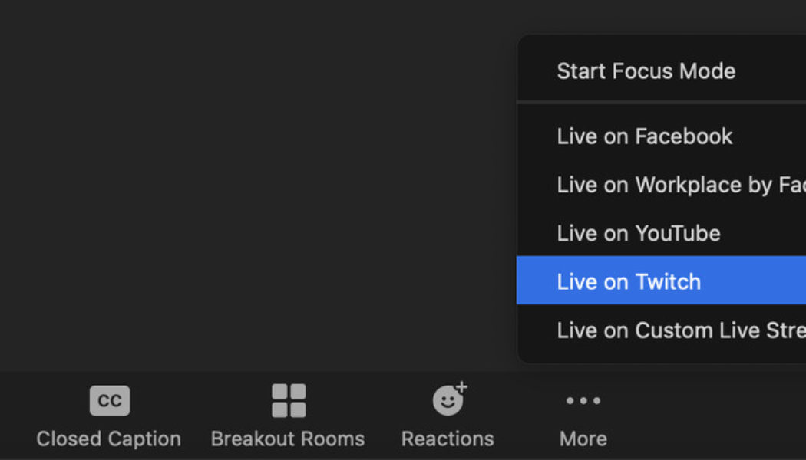Click the smiley face with plus icon
The height and width of the screenshot is (460, 806).
(448, 400)
